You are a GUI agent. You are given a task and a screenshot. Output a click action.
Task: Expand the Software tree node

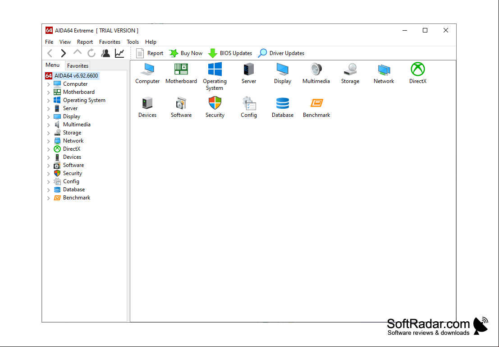[48, 165]
